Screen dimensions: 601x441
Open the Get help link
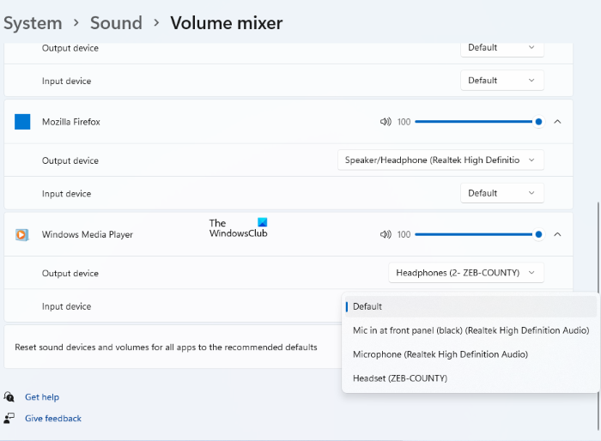pos(42,397)
